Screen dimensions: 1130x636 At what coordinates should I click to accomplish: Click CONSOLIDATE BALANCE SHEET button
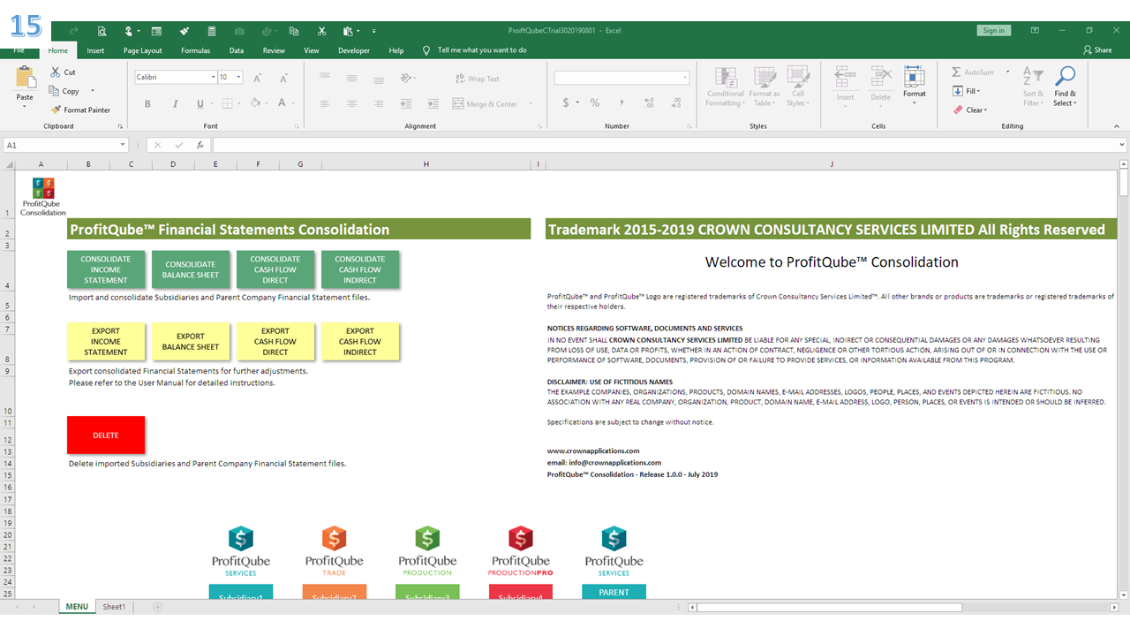(191, 269)
